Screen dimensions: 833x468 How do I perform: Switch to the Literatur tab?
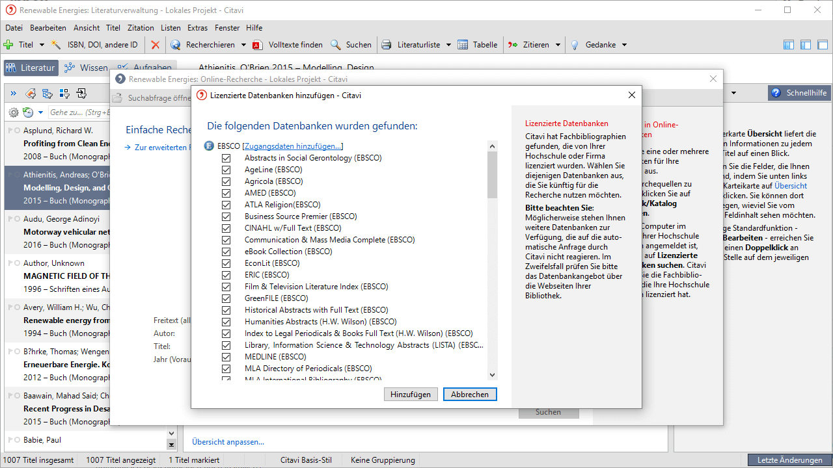point(31,68)
